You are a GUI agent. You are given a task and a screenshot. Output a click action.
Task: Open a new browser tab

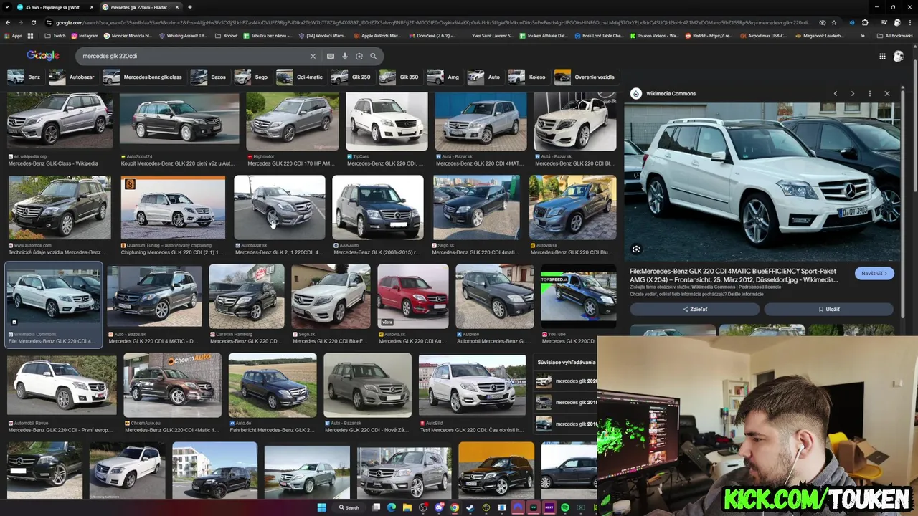click(x=190, y=7)
